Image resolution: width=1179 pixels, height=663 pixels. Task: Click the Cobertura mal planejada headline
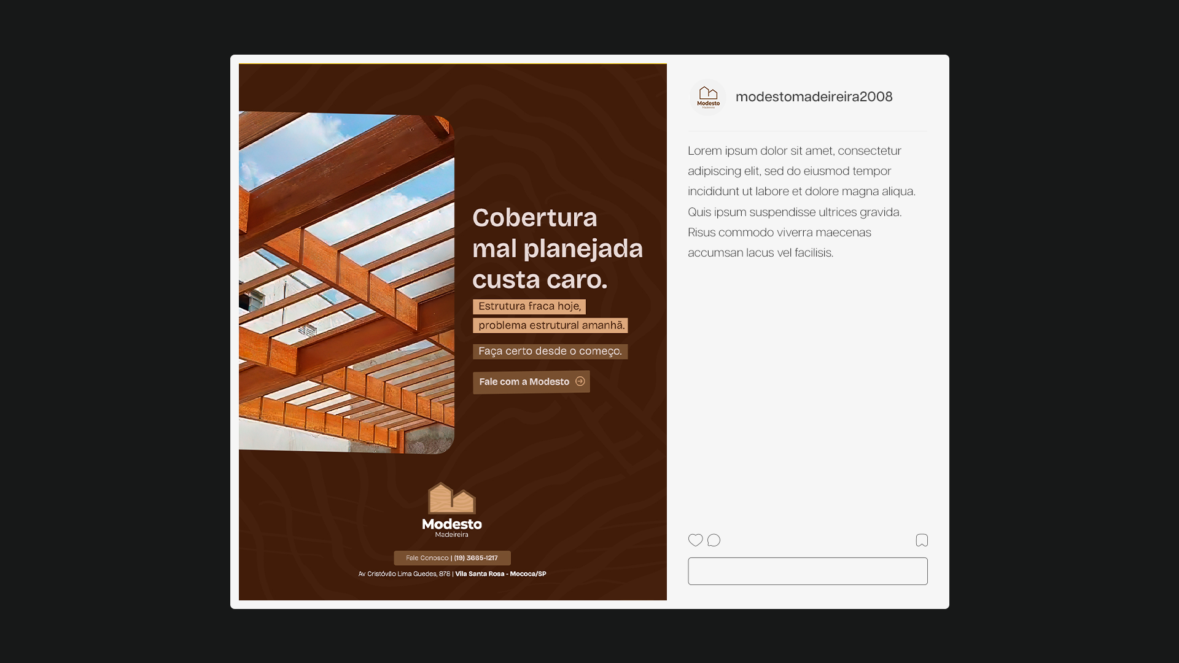[x=557, y=249]
